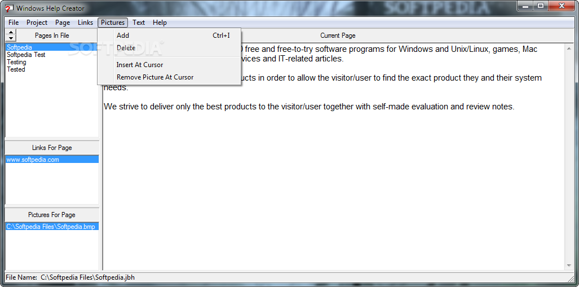The image size is (579, 287).
Task: Click the Current Page header
Action: pos(338,36)
